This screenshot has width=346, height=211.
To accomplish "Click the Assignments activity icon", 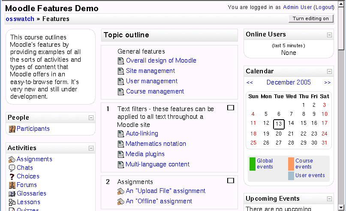I will (x=12, y=160).
